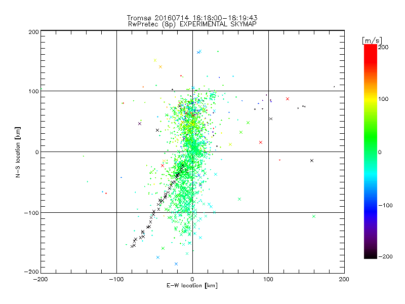
Task: Click the colorbar value '100'
Action: (383, 99)
